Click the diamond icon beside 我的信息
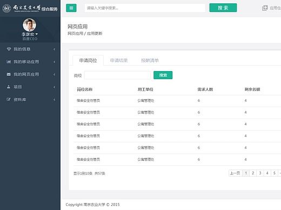Image resolution: width=281 pixels, height=210 pixels. 9,49
